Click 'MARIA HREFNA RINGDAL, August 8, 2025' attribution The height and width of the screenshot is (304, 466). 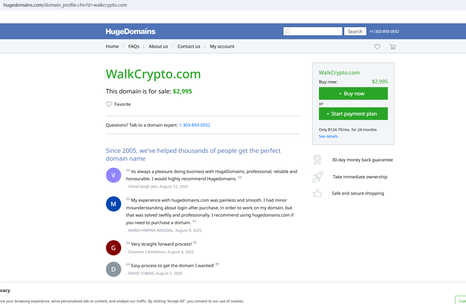164,230
